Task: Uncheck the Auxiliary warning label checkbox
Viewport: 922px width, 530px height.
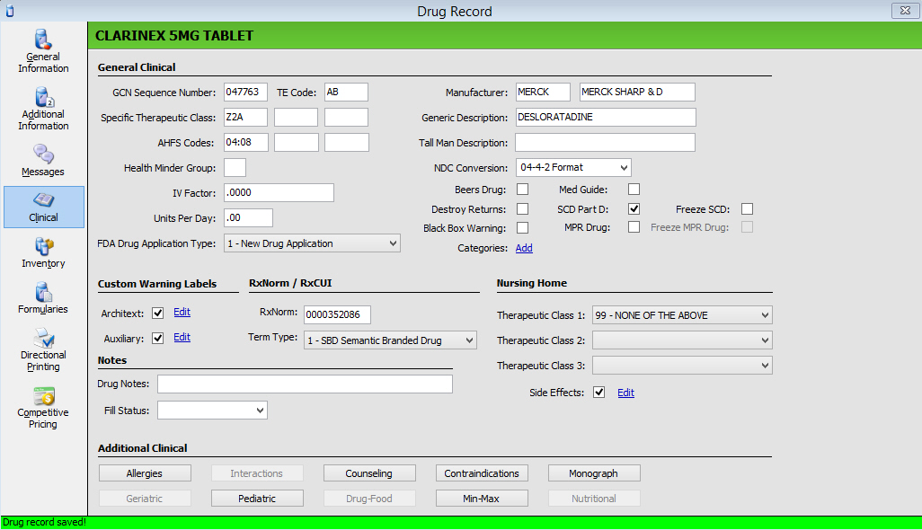Action: (157, 338)
